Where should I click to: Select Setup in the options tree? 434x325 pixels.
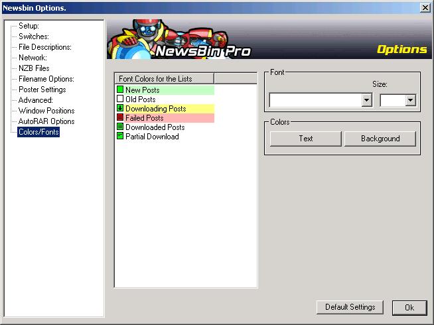(x=29, y=26)
